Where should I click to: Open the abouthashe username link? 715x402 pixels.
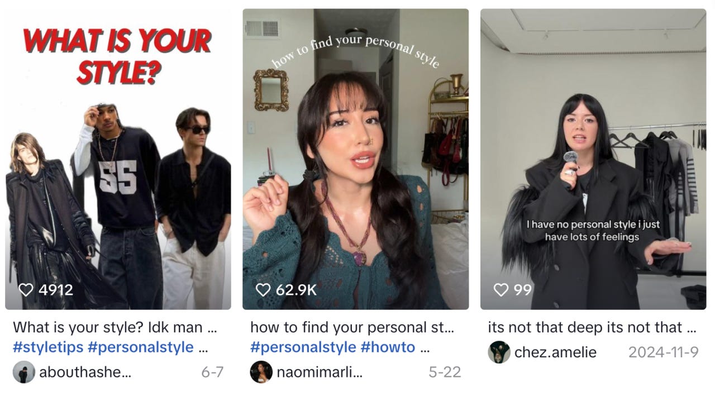pyautogui.click(x=85, y=372)
